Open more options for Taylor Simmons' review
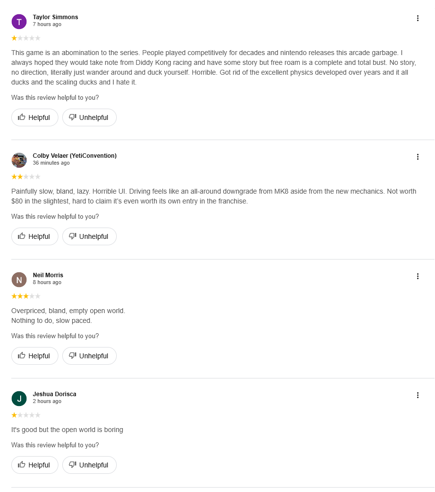The height and width of the screenshot is (492, 435). pyautogui.click(x=418, y=18)
